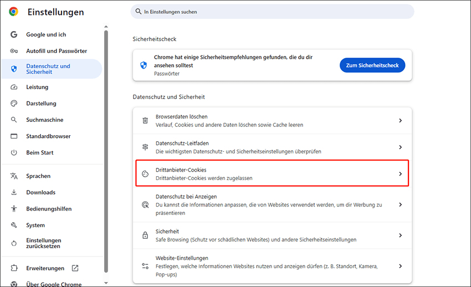This screenshot has height=287, width=471.
Task: Click the wrench icon for System
Action: (14, 225)
